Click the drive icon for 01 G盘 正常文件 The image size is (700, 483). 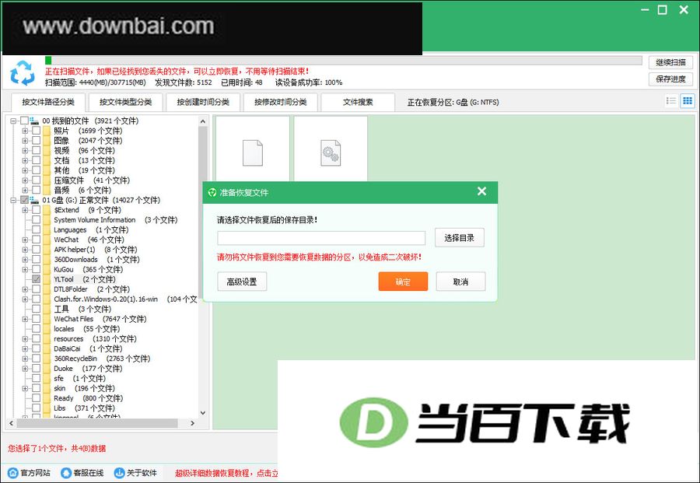click(34, 200)
